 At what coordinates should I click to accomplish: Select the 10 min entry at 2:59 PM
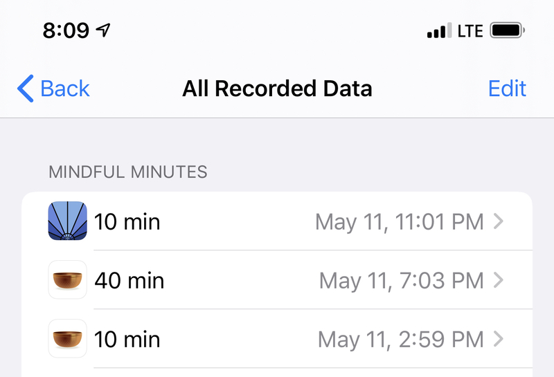coord(277,338)
